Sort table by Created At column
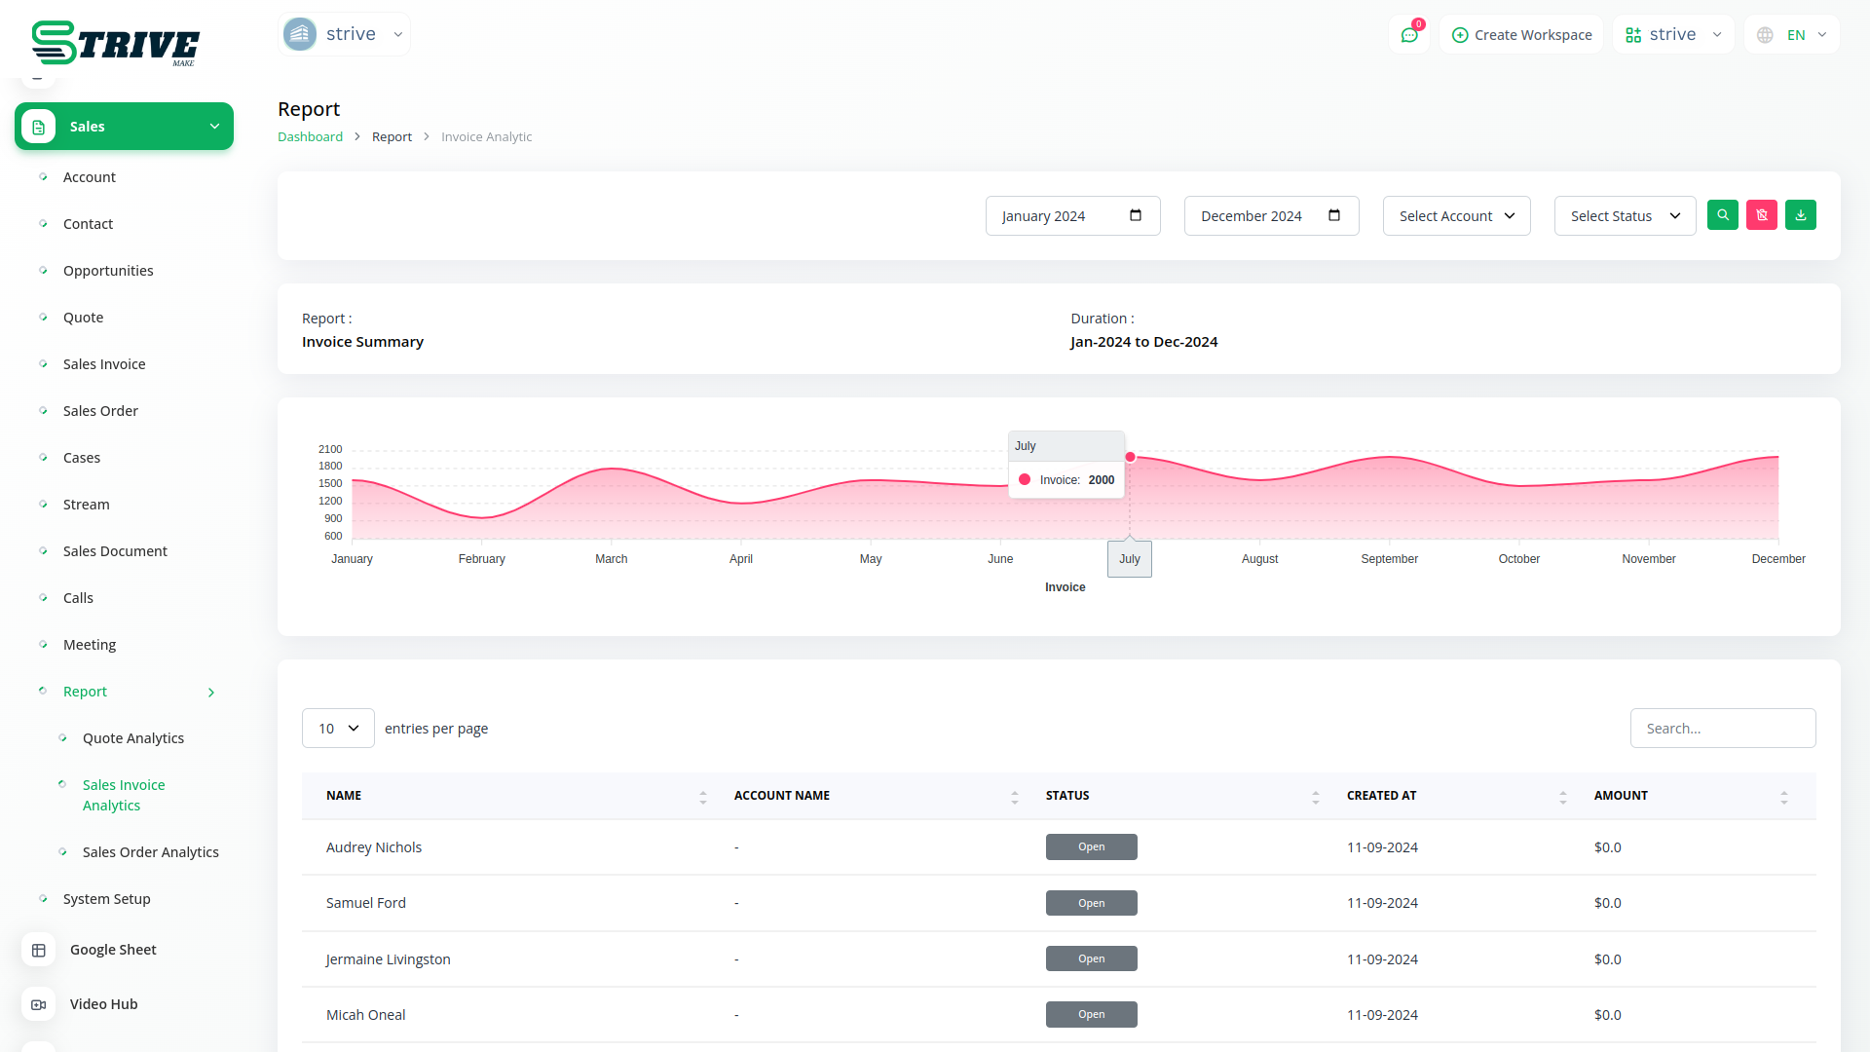The width and height of the screenshot is (1870, 1052). point(1562,797)
